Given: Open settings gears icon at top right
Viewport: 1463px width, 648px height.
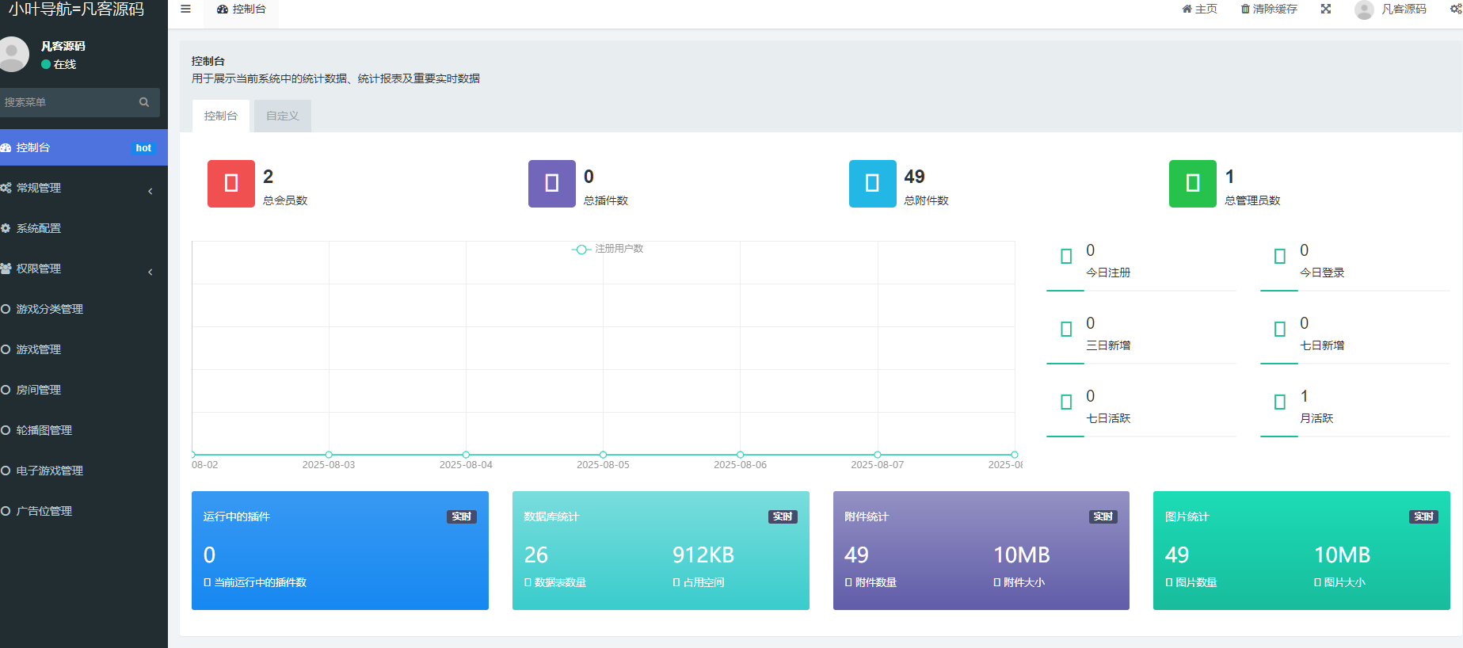Looking at the screenshot, I should [x=1455, y=10].
